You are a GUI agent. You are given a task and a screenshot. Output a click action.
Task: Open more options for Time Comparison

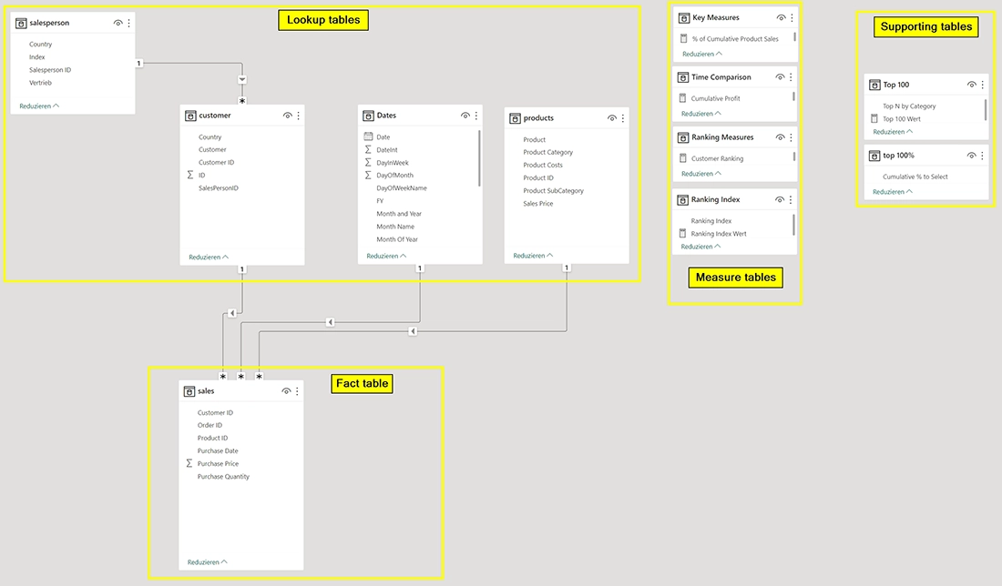click(791, 77)
